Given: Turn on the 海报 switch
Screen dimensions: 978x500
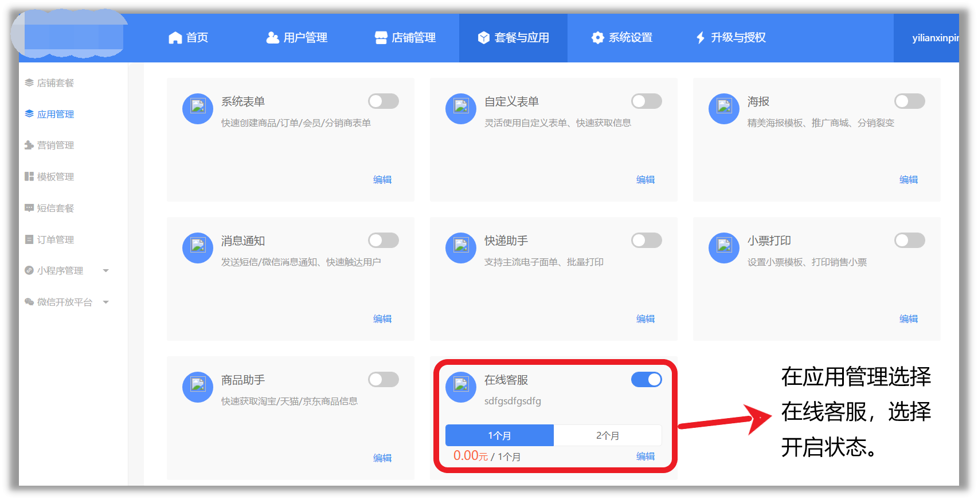Looking at the screenshot, I should click(910, 101).
